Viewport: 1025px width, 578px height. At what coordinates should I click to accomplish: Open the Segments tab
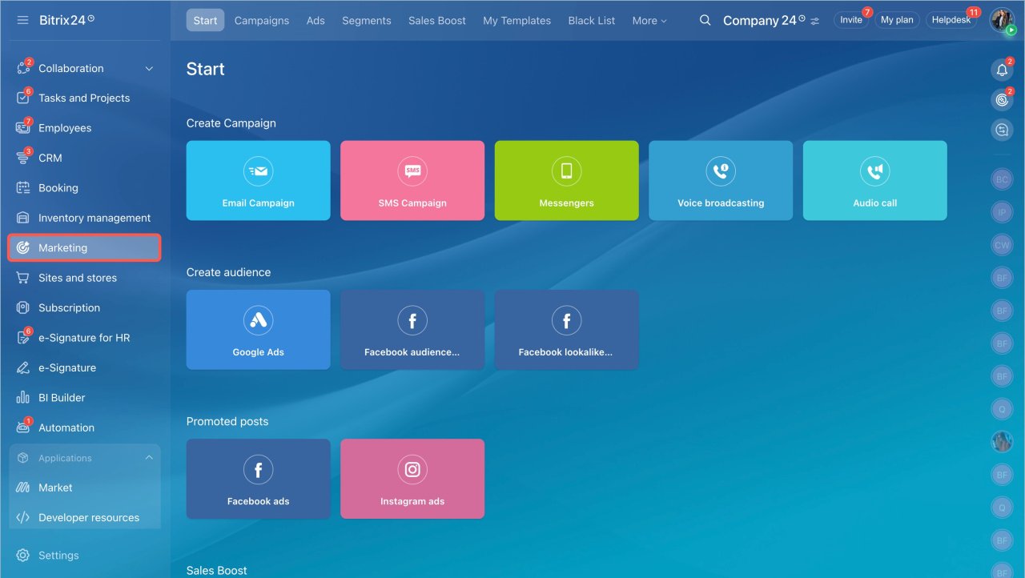[367, 21]
